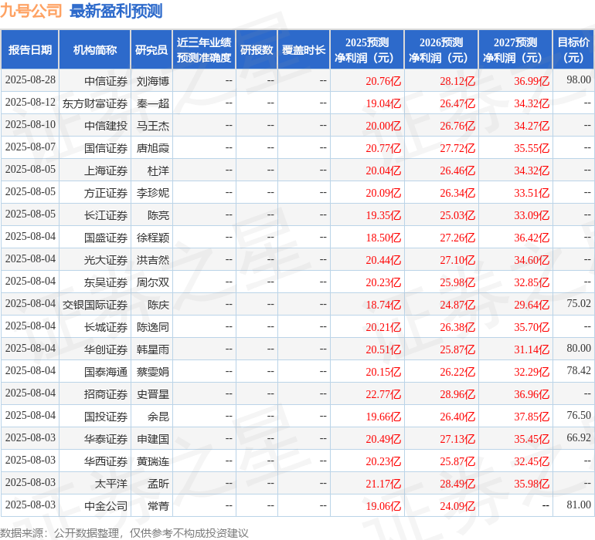Click researcher name 徐程颖

click(152, 238)
